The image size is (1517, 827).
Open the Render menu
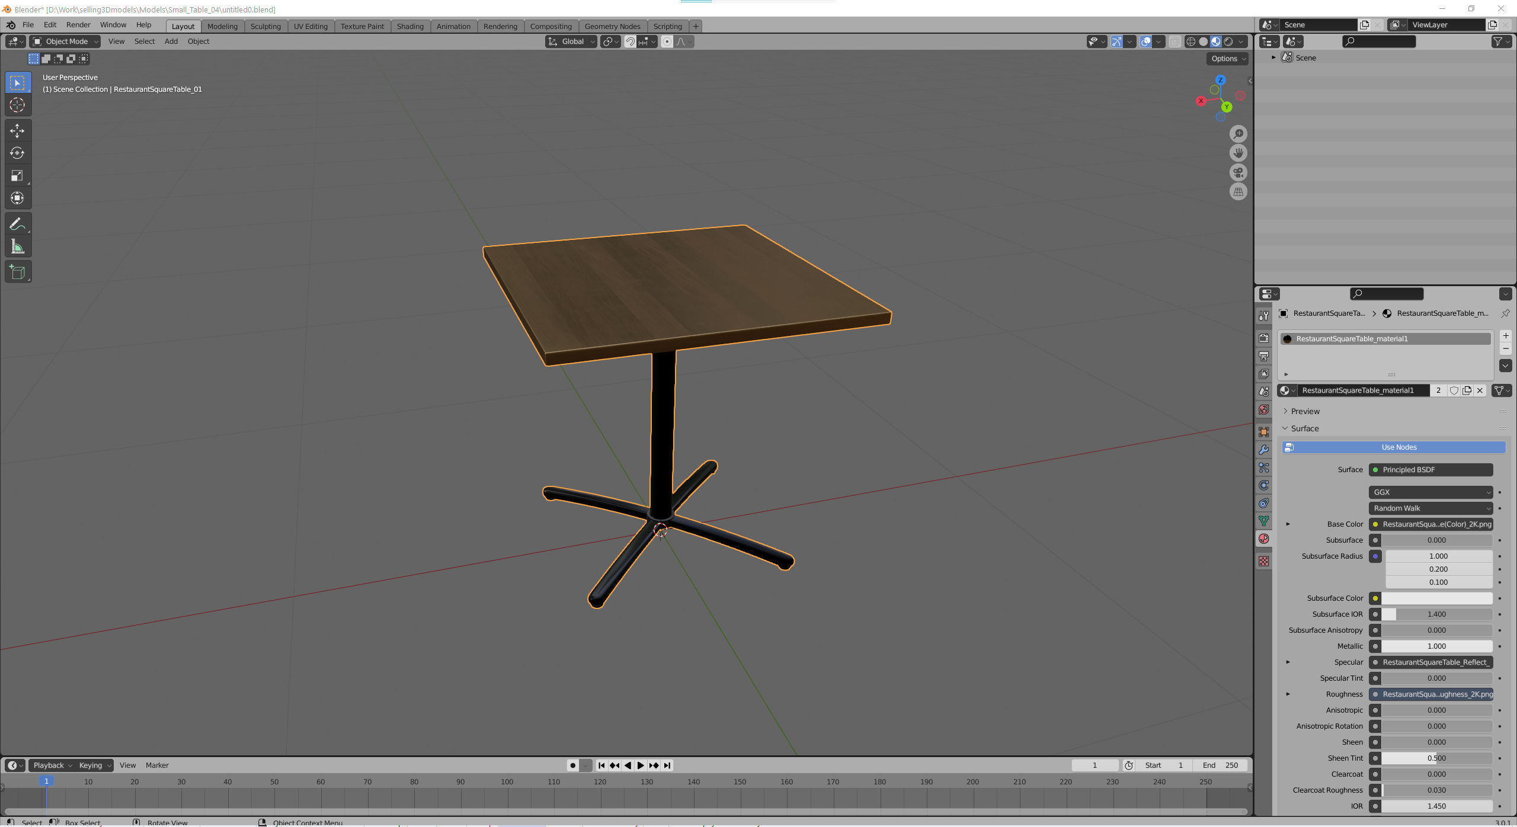(x=78, y=25)
